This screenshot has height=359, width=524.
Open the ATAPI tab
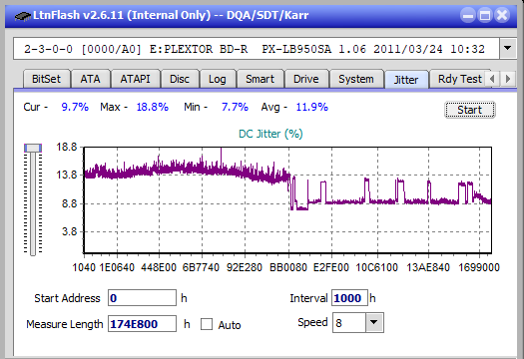point(135,79)
